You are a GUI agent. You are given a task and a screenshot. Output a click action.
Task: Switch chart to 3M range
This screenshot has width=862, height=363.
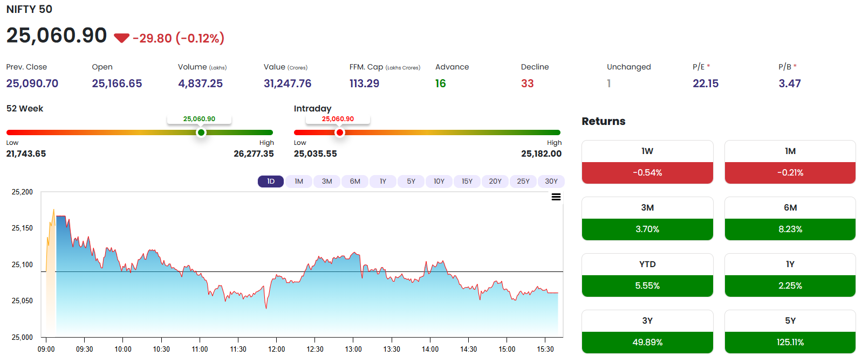click(327, 181)
